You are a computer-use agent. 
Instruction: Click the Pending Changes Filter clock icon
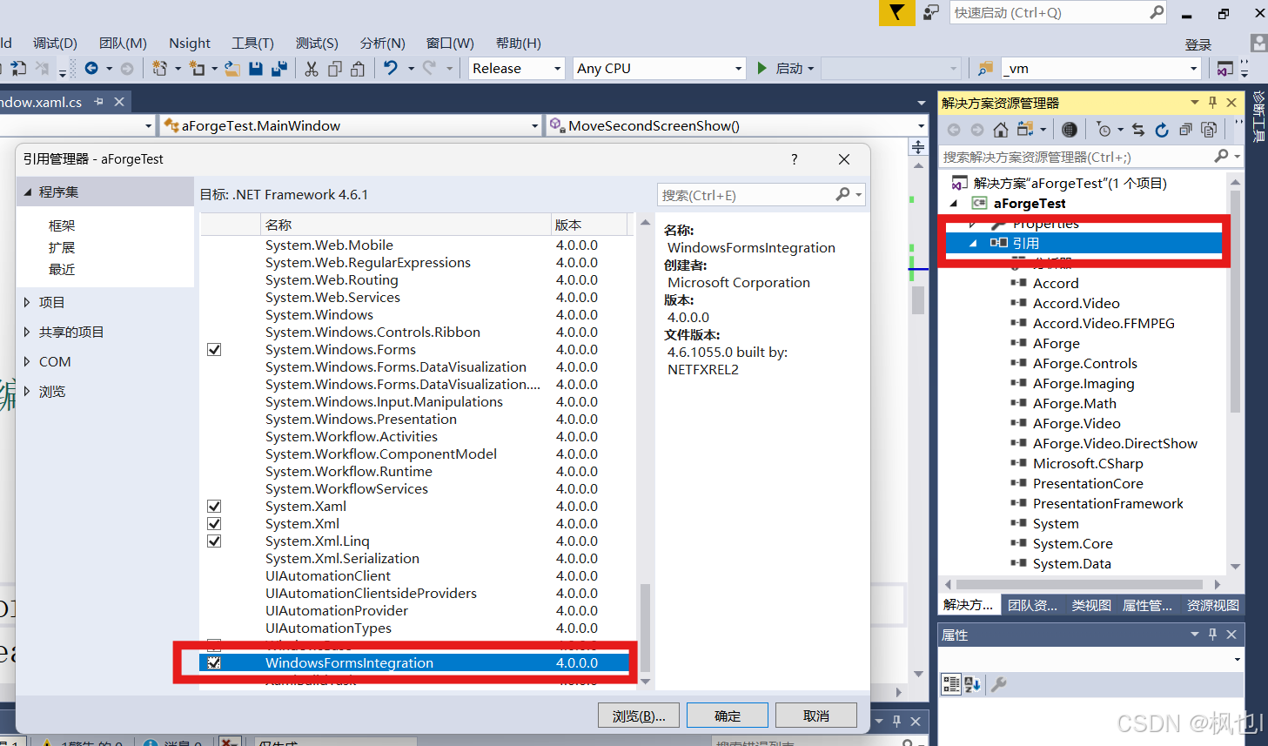1104,130
